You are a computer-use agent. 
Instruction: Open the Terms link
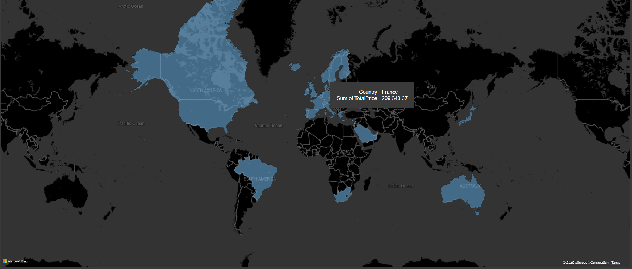tap(616, 263)
